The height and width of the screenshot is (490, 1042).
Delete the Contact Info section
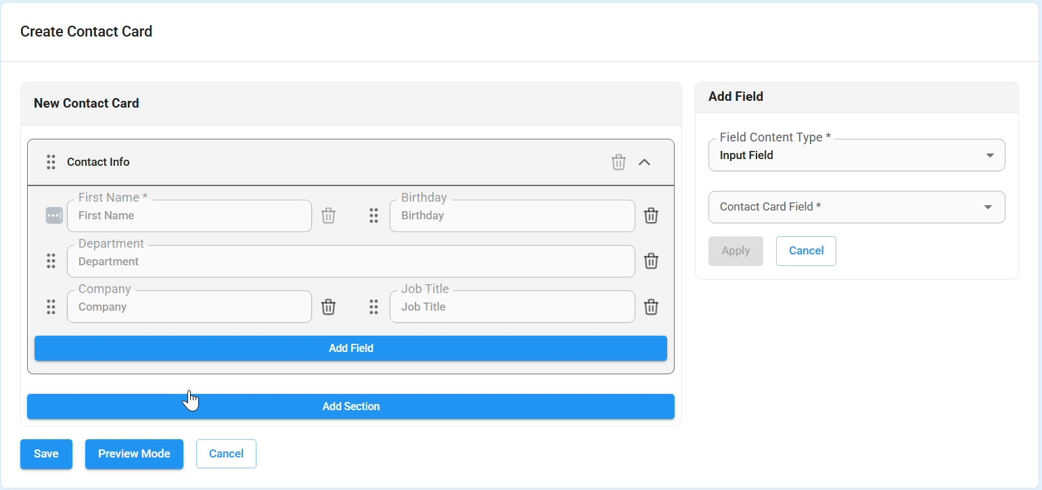(618, 162)
